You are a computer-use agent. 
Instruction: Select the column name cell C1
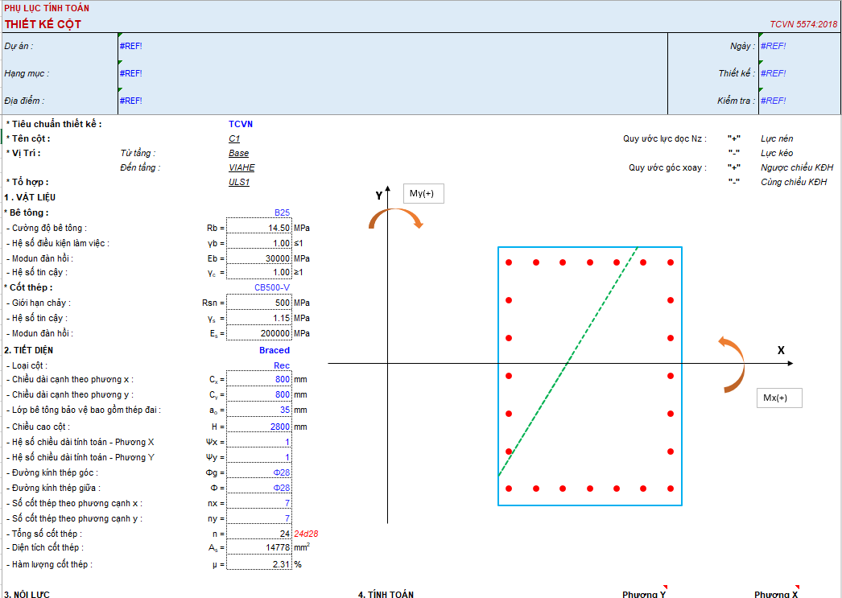(x=234, y=138)
